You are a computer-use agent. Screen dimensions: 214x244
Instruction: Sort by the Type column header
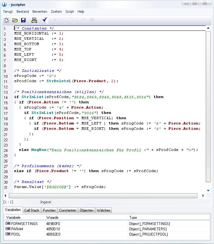168,217
